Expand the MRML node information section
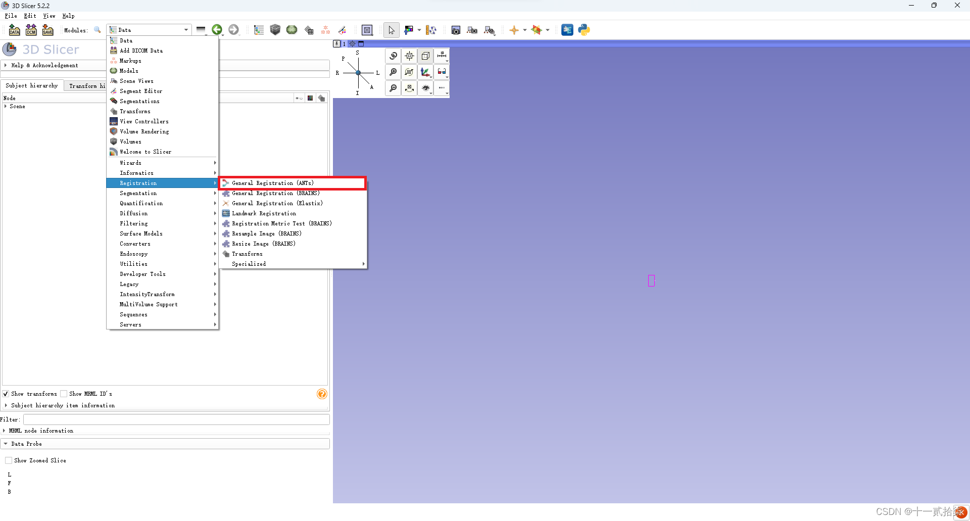The width and height of the screenshot is (970, 521). pyautogui.click(x=41, y=431)
